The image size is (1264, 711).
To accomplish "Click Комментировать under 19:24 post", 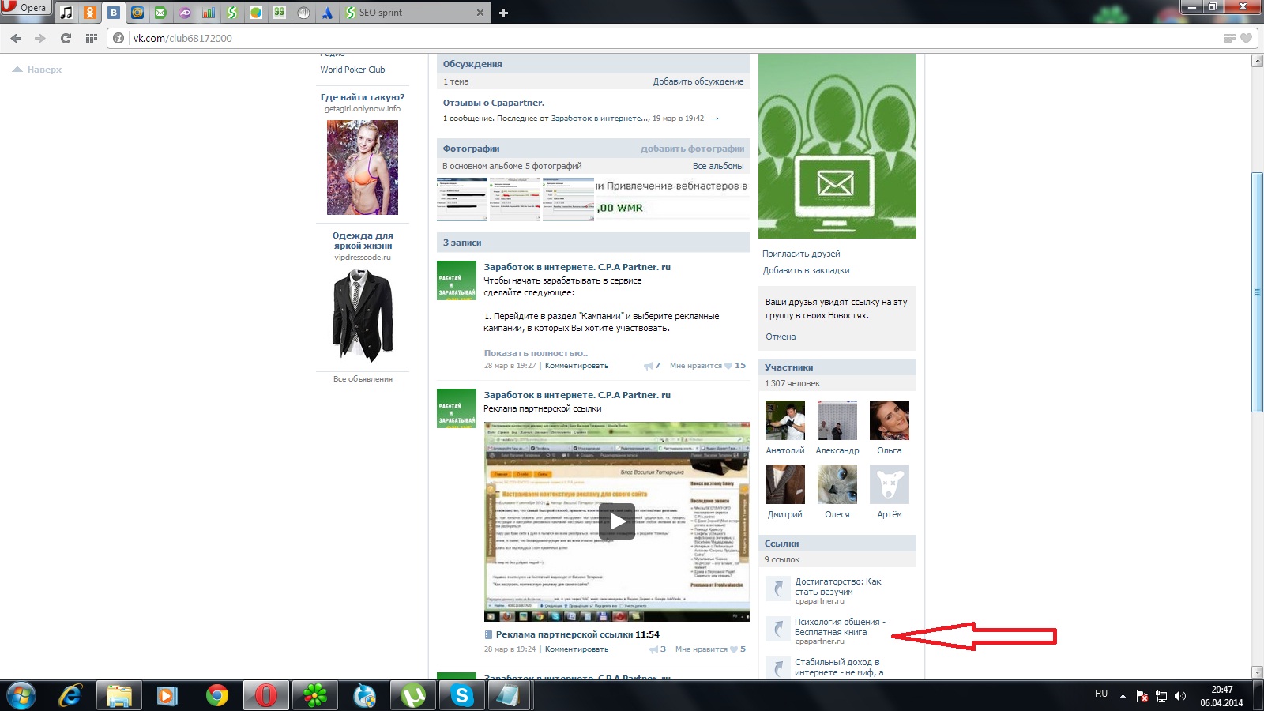I will coord(577,649).
